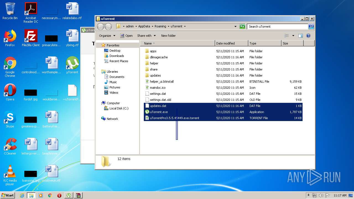The image size is (354, 199).
Task: Launch CCleaner desktop shortcut
Action: click(10, 146)
